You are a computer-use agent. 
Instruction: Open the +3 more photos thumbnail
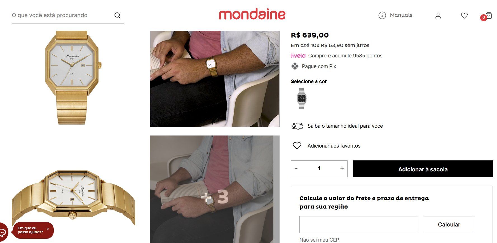[x=215, y=189]
